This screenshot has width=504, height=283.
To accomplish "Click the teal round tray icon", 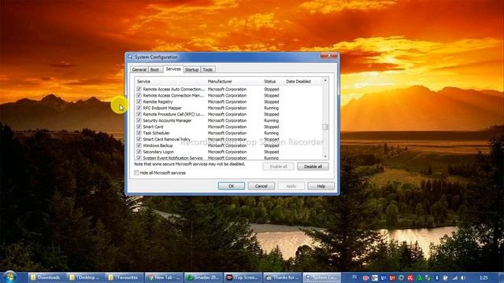I will (x=401, y=277).
